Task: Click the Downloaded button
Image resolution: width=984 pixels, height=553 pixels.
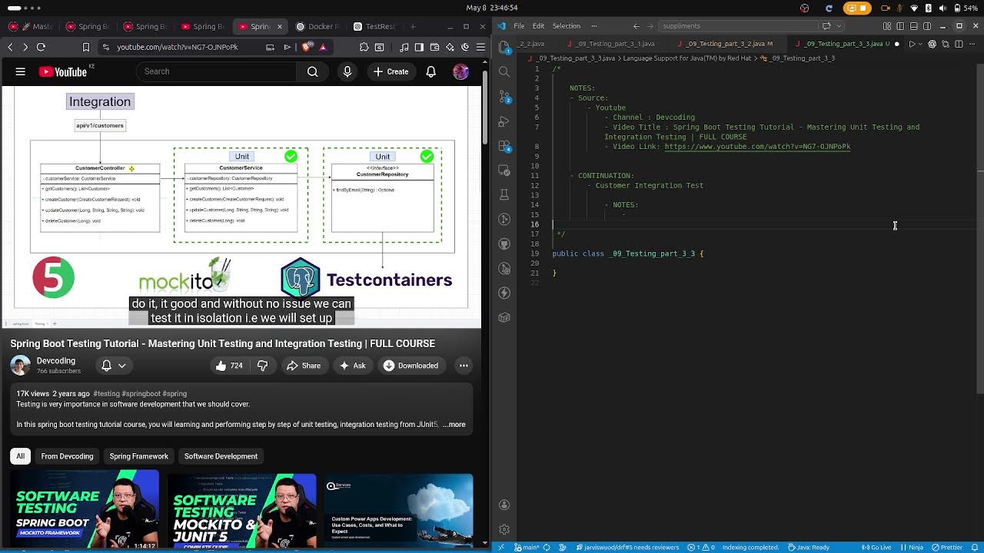Action: [x=411, y=366]
